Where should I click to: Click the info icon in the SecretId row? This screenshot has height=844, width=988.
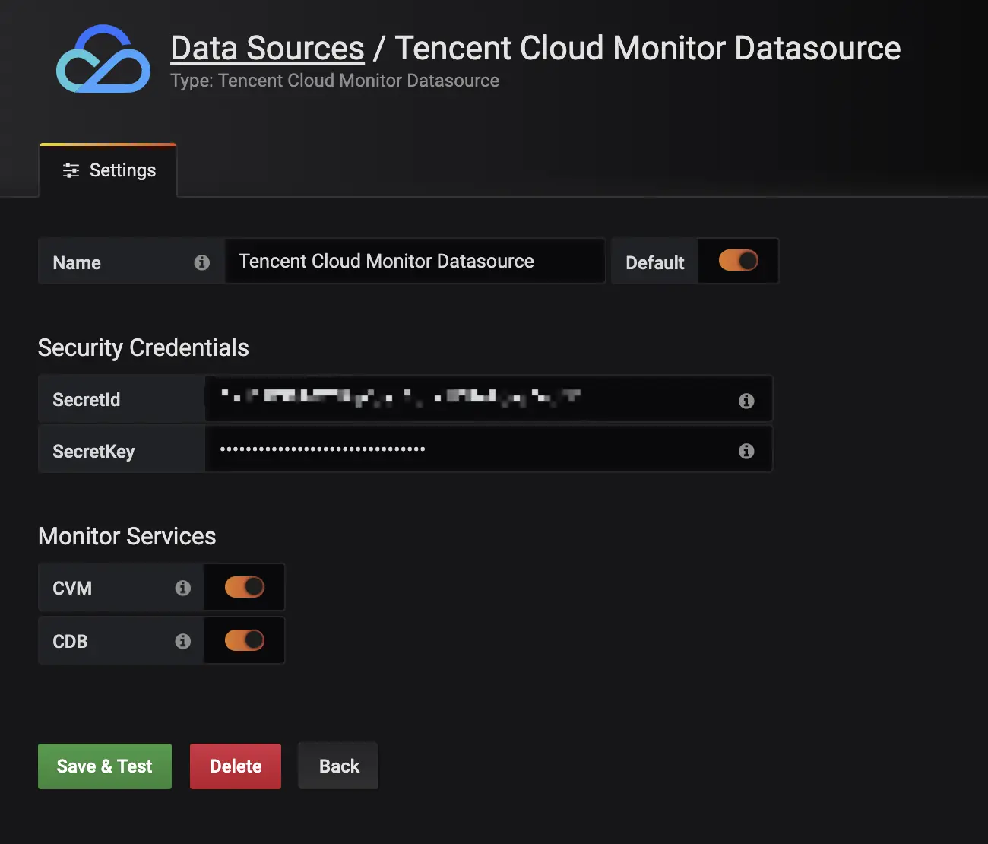[746, 399]
